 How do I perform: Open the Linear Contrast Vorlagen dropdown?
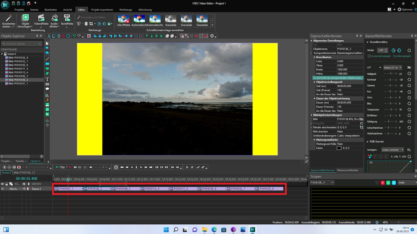(392, 149)
